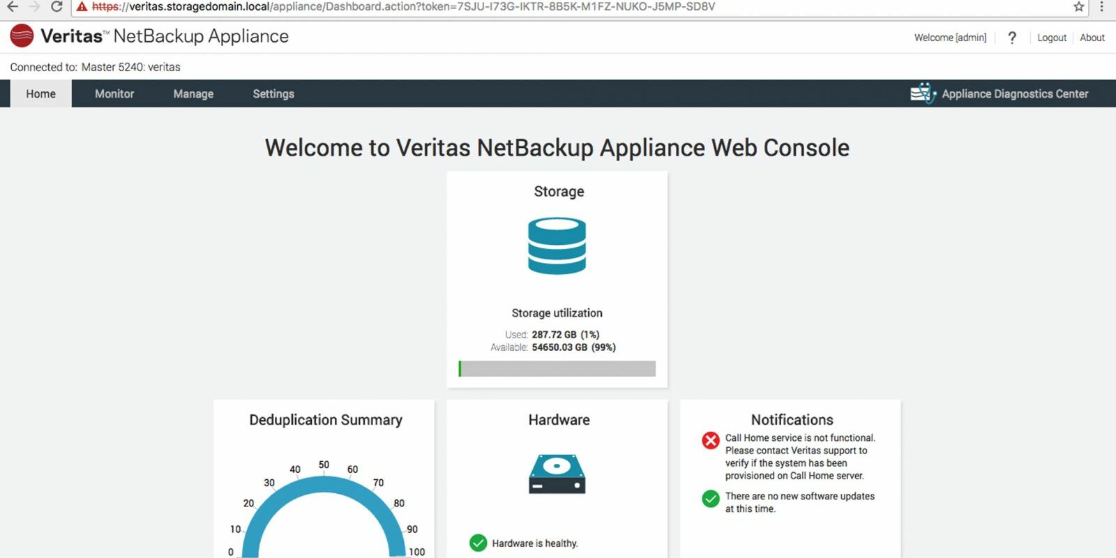Click the Notifications card title
The width and height of the screenshot is (1116, 558).
[792, 420]
